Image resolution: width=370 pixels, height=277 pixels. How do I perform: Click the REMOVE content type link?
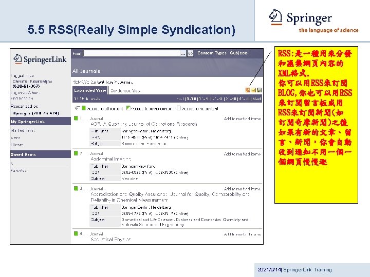(x=81, y=82)
